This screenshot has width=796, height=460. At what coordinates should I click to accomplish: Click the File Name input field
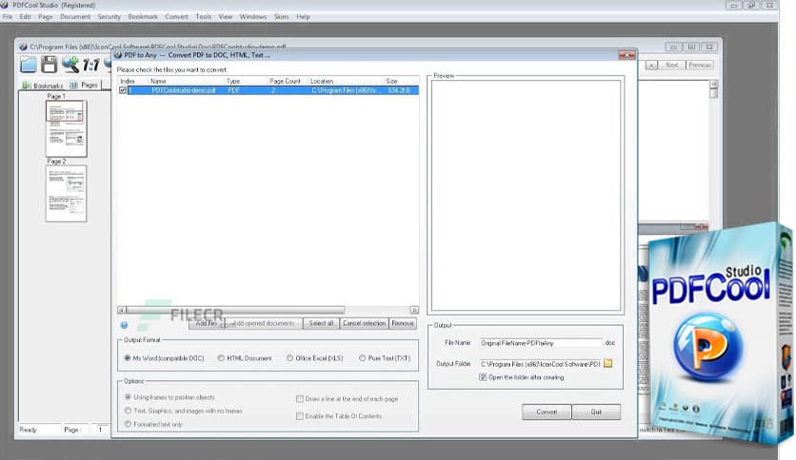click(x=541, y=343)
